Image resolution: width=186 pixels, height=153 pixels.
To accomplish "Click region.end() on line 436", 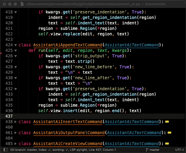I will tap(109, 111).
